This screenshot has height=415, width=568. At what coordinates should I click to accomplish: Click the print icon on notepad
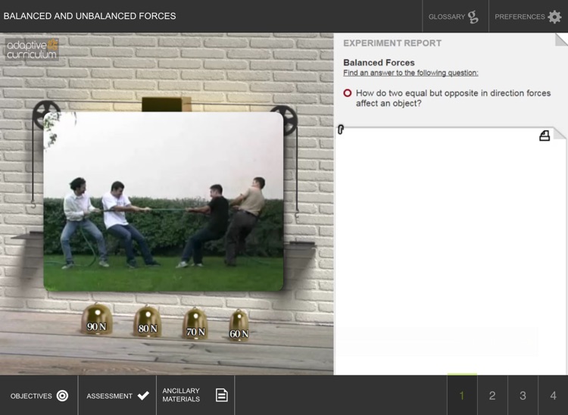tap(545, 136)
